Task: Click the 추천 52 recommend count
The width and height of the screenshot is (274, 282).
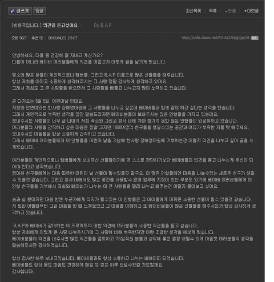Action: click(37, 38)
